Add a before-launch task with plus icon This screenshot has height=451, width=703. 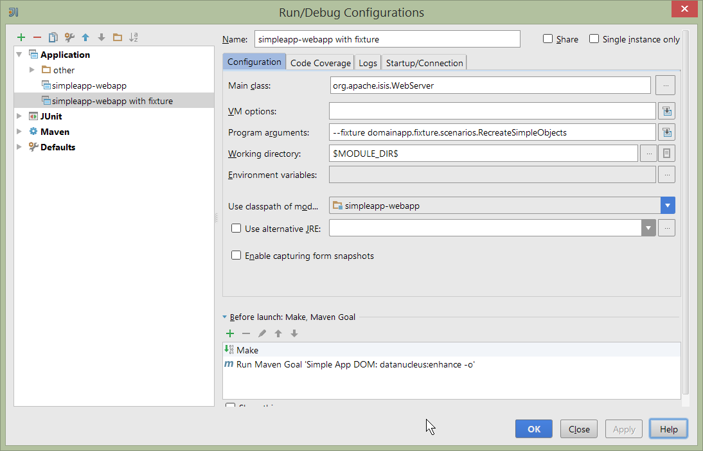tap(230, 333)
